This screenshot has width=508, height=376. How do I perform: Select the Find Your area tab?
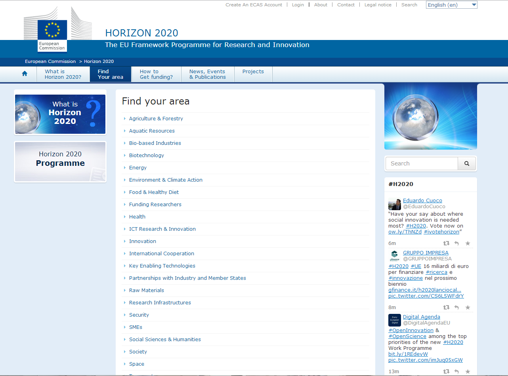point(111,74)
